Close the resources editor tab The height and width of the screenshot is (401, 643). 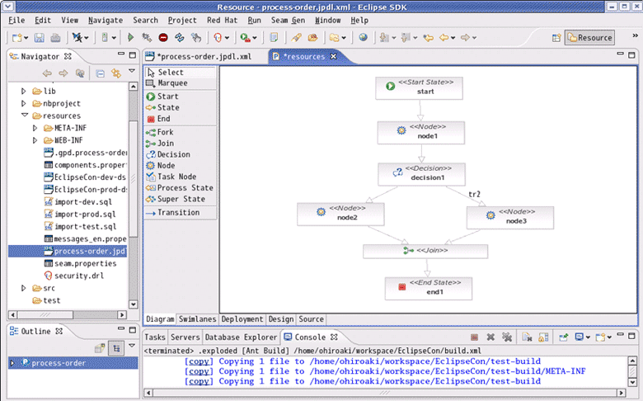coord(333,56)
